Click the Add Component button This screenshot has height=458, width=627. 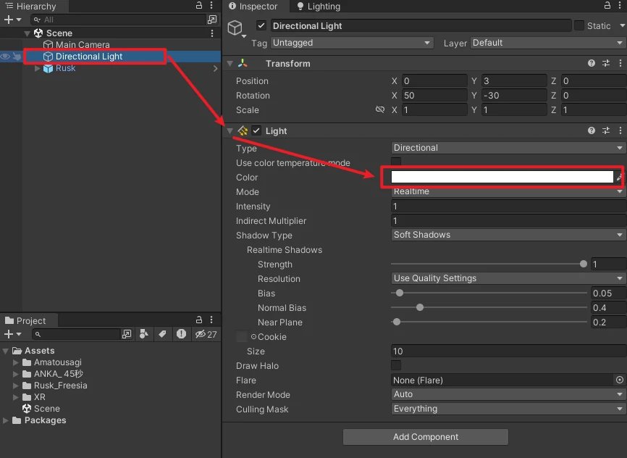(x=426, y=437)
